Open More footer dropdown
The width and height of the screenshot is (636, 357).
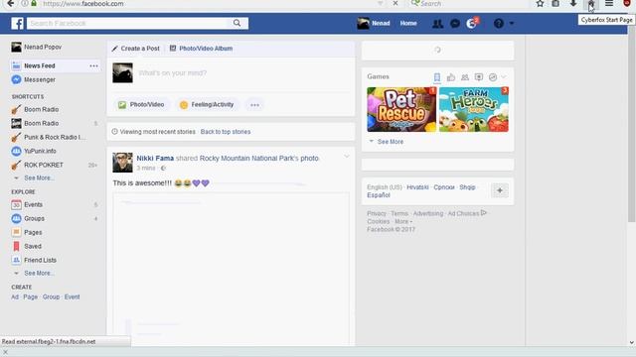coord(403,221)
